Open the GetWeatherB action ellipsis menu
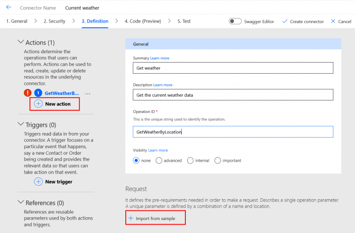 tap(88, 94)
